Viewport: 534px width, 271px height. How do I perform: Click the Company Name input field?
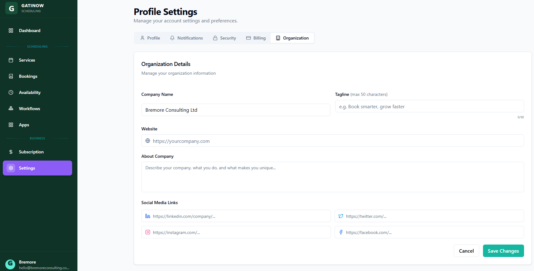[236, 110]
